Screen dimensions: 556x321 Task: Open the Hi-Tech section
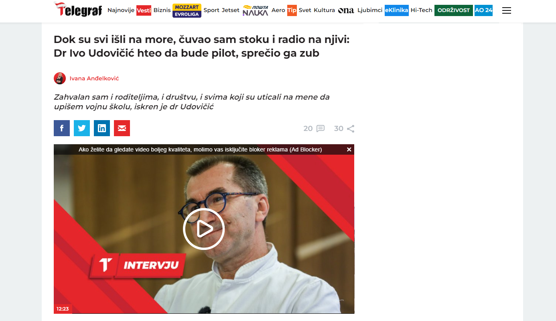tap(422, 10)
